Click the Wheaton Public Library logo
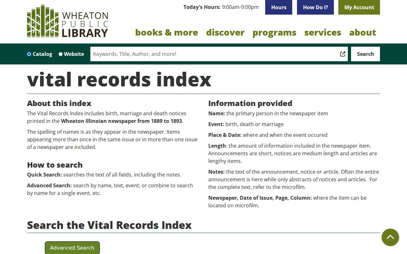This screenshot has width=407, height=254. point(67,21)
